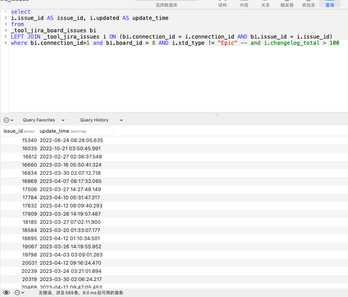Select the row with issue_id 20239
This screenshot has width=348, height=297.
174,271
